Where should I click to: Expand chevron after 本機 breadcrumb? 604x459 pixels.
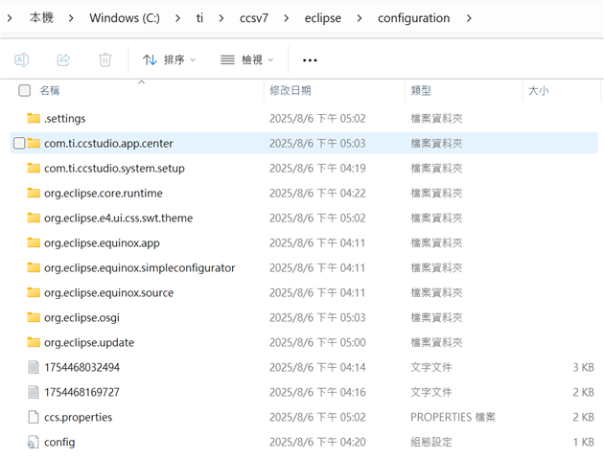pos(71,18)
